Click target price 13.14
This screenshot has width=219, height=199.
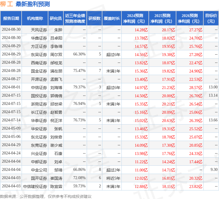click(x=213, y=96)
